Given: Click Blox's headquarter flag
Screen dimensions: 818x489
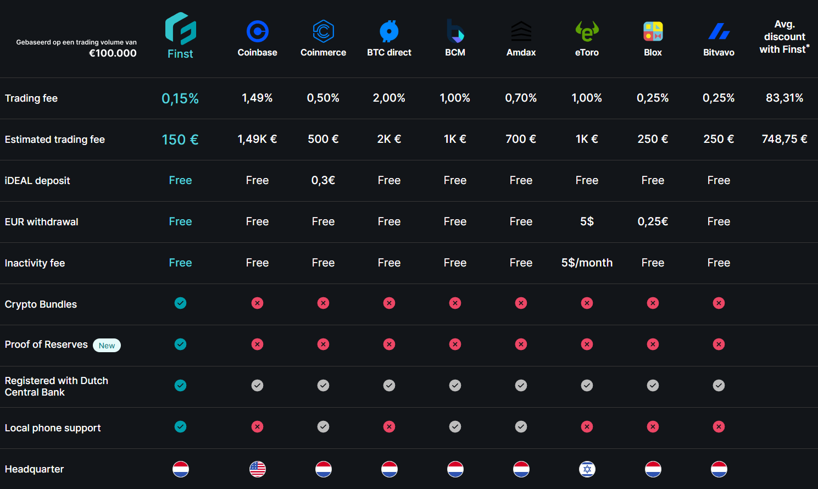Looking at the screenshot, I should pos(653,469).
